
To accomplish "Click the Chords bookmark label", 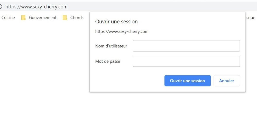I will [x=77, y=17].
